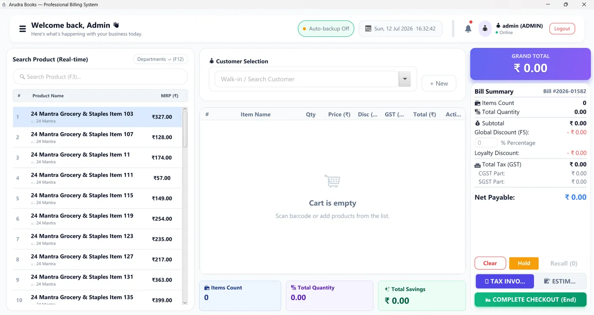Click COMPLETE CHECKOUT (End)
The height and width of the screenshot is (315, 594).
[530, 299]
